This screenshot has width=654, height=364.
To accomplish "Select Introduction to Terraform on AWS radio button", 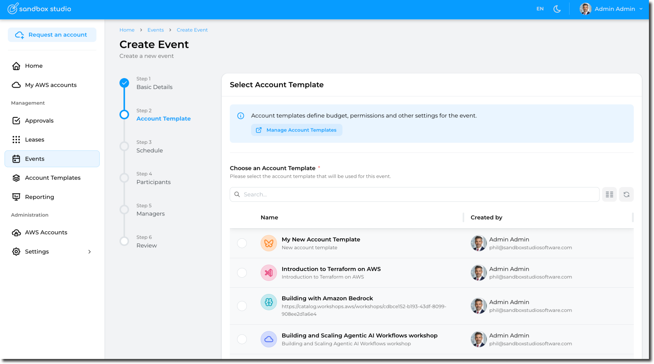I will 242,273.
